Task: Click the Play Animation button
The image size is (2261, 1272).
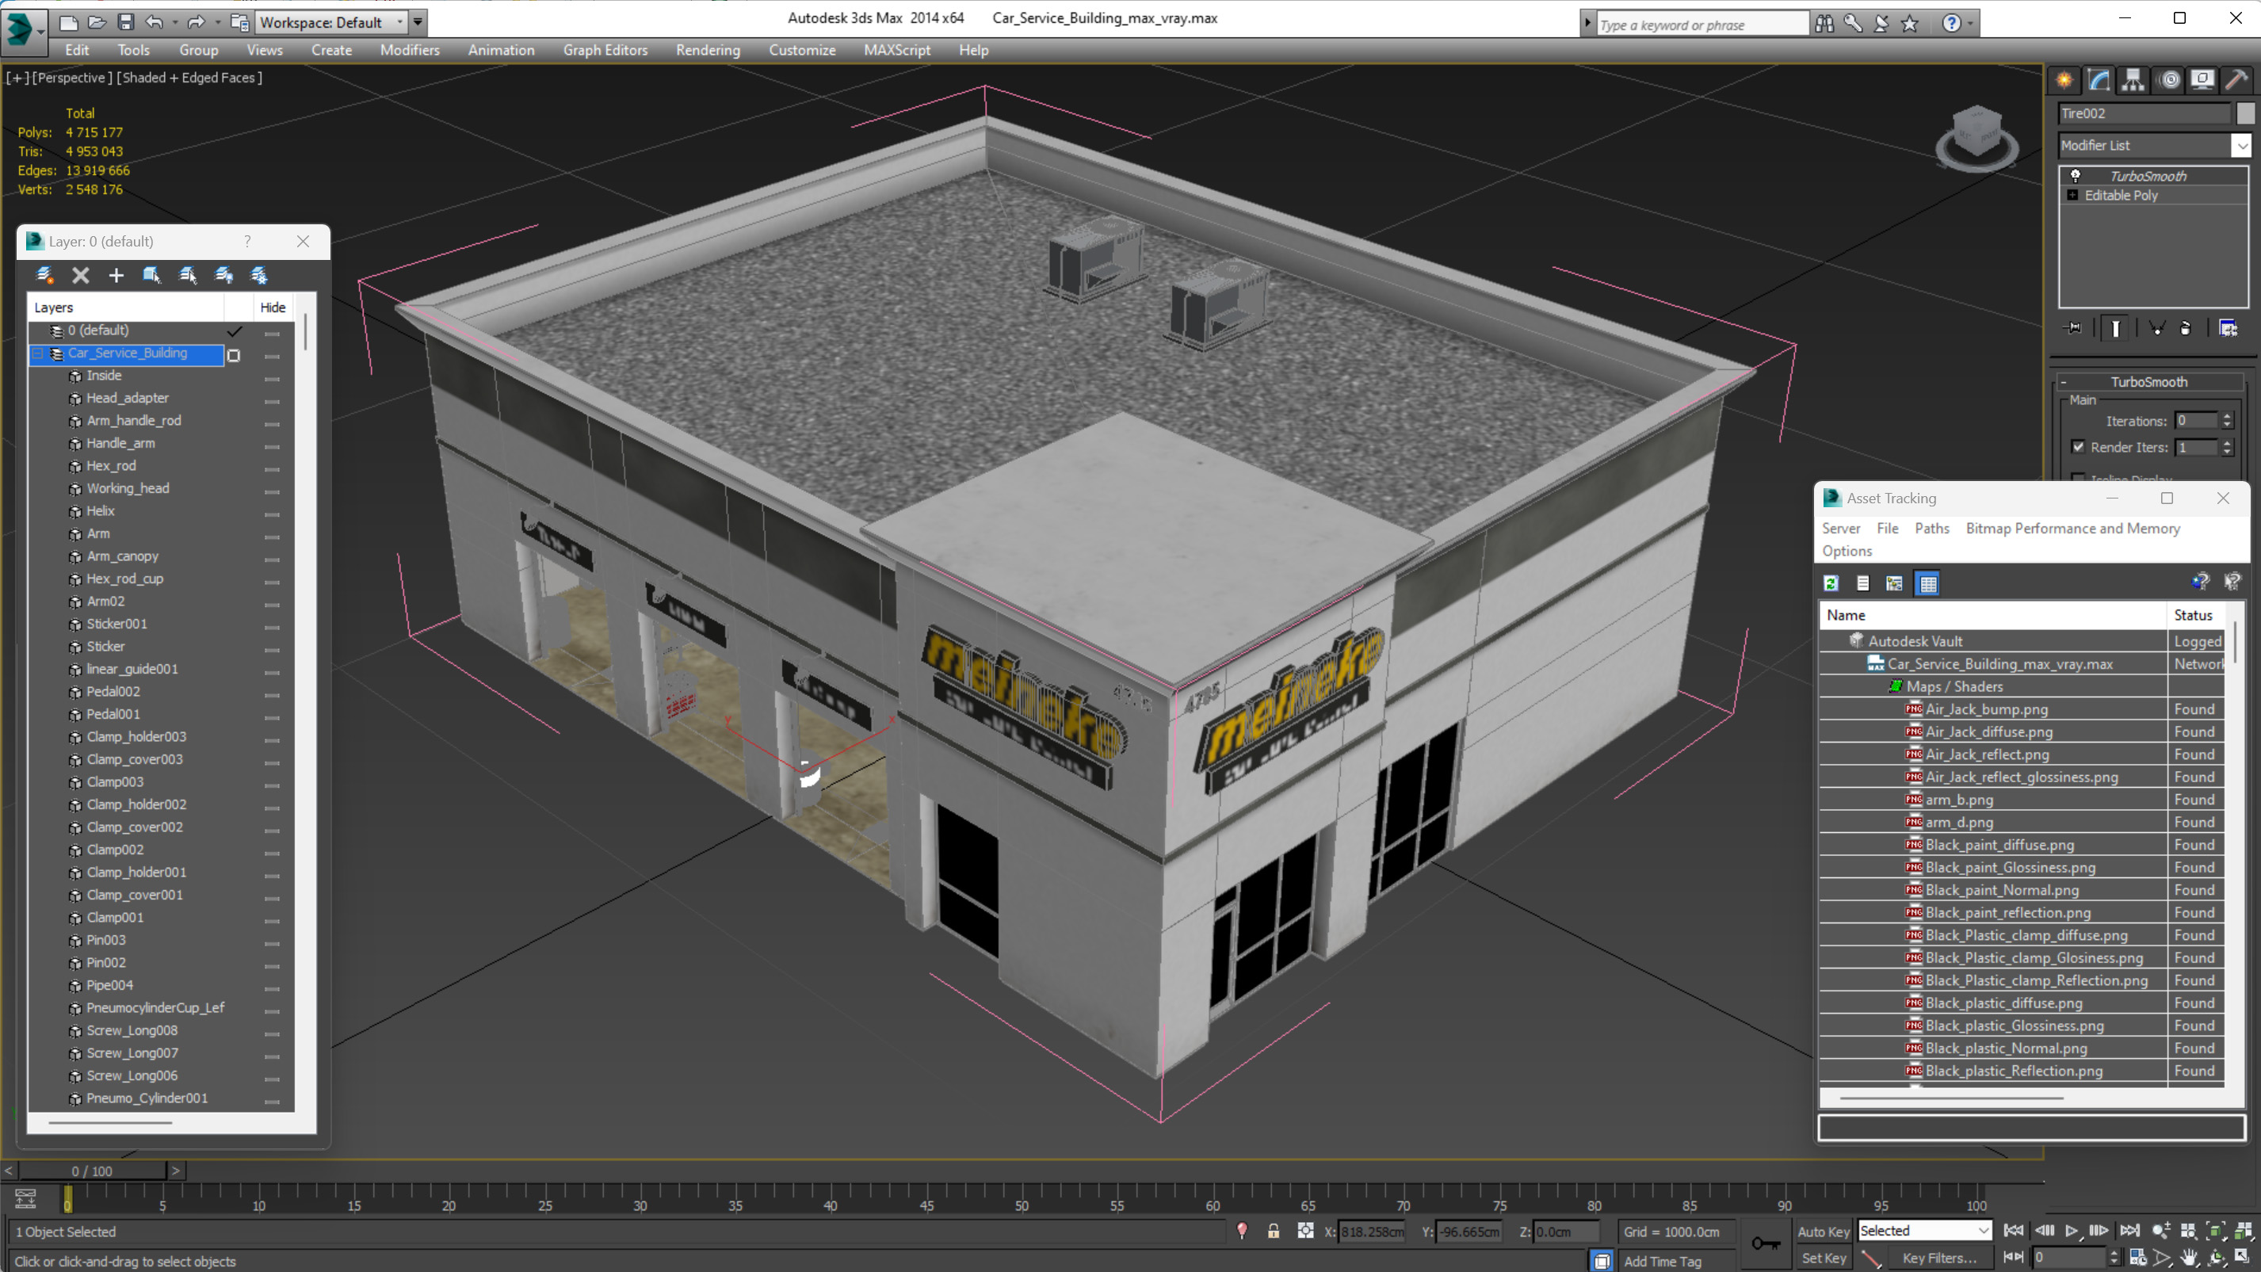Action: click(2071, 1231)
